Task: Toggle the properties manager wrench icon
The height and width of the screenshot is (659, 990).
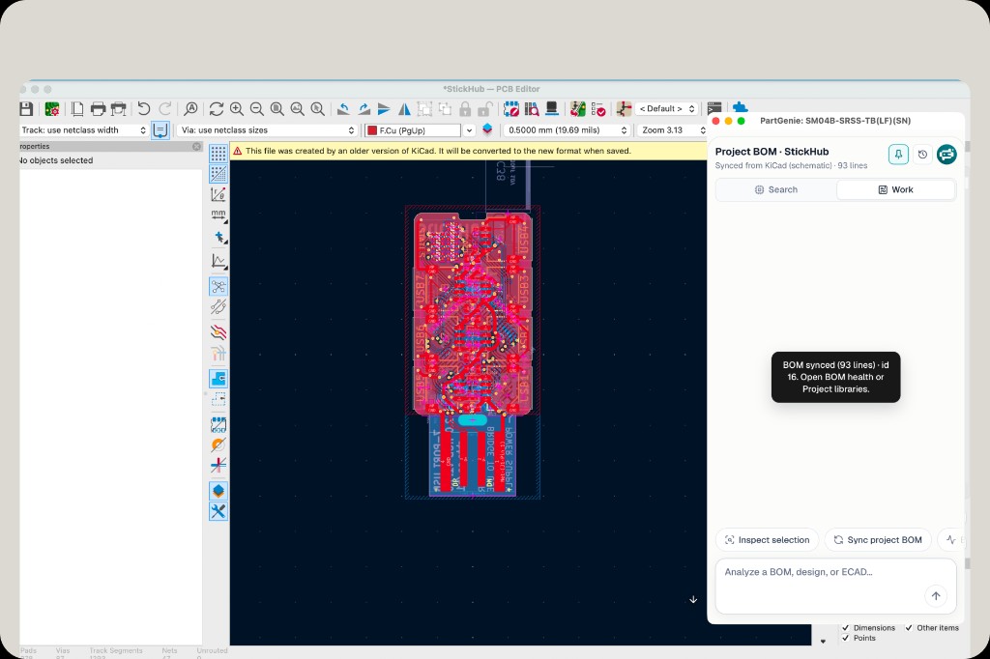Action: 218,511
